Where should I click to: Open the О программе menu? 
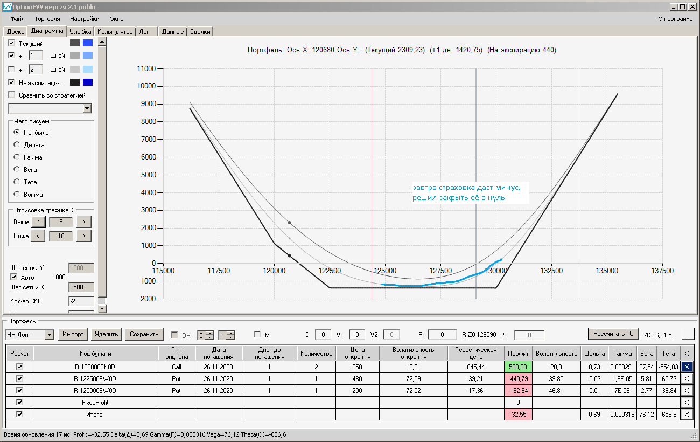[x=676, y=19]
